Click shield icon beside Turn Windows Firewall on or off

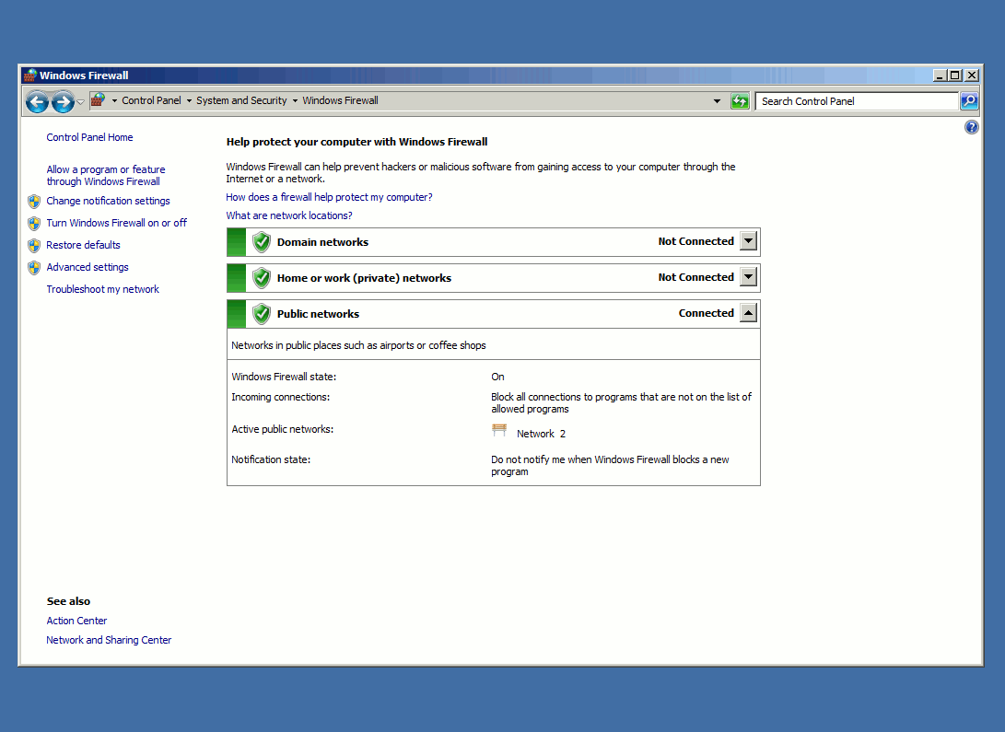(34, 224)
